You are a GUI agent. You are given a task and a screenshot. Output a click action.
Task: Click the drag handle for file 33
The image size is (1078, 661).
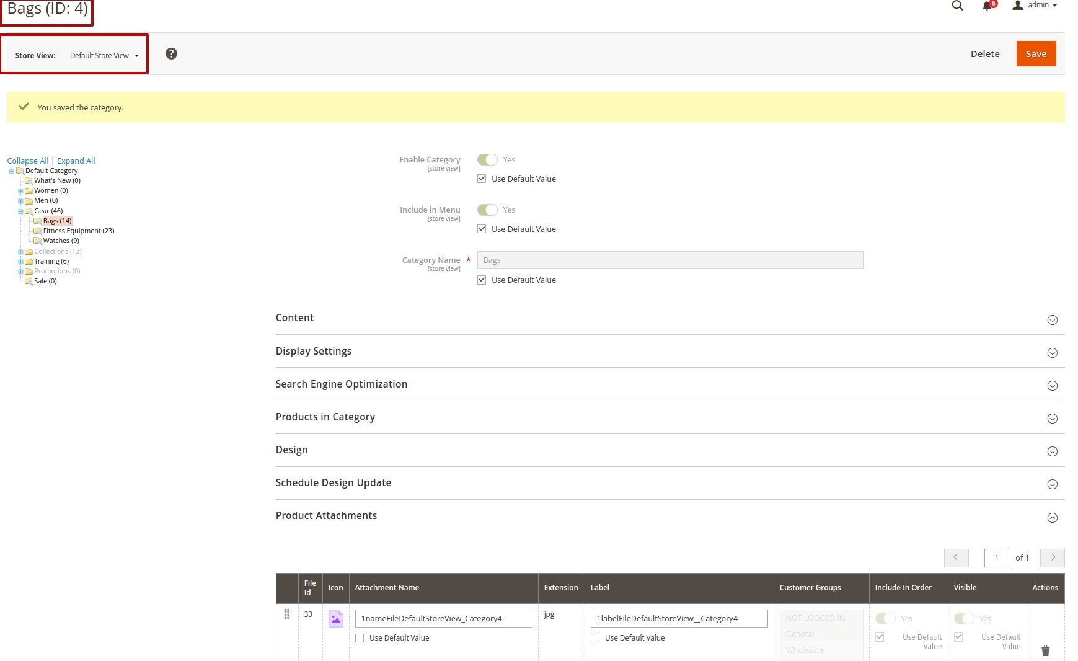click(x=287, y=614)
